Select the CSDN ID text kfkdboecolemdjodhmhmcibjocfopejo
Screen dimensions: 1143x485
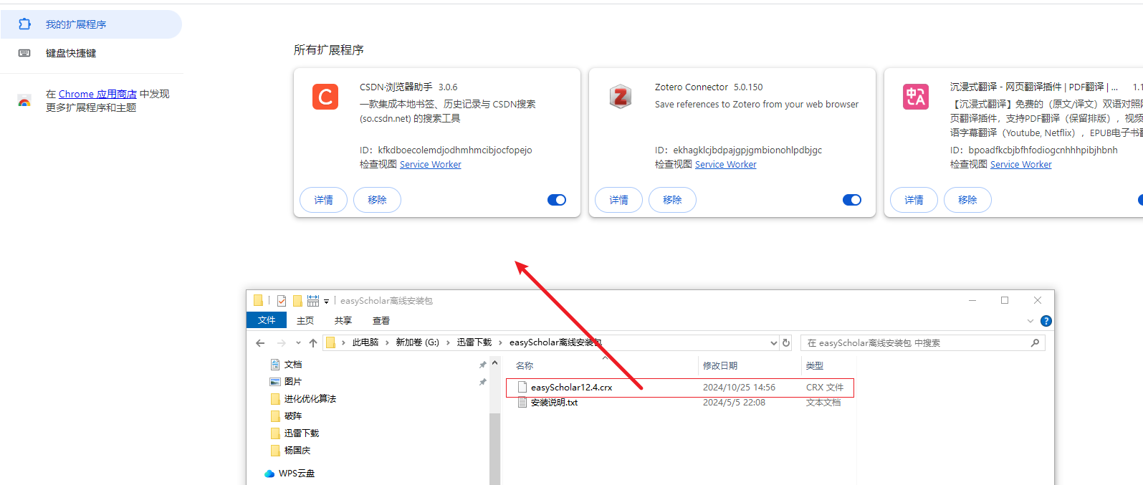(455, 150)
